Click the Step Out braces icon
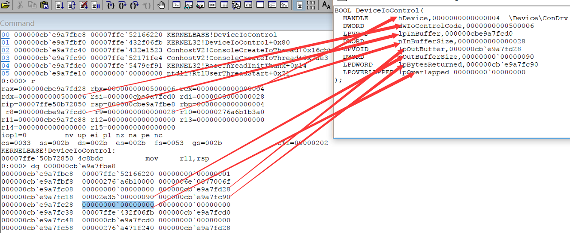The width and height of the screenshot is (570, 233). pos(134,5)
